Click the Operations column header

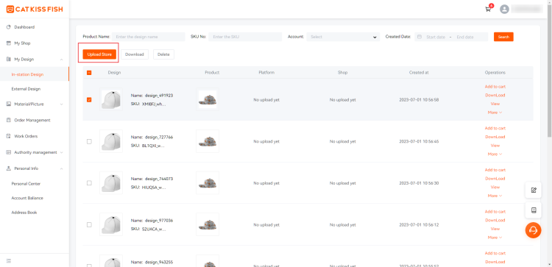point(495,73)
